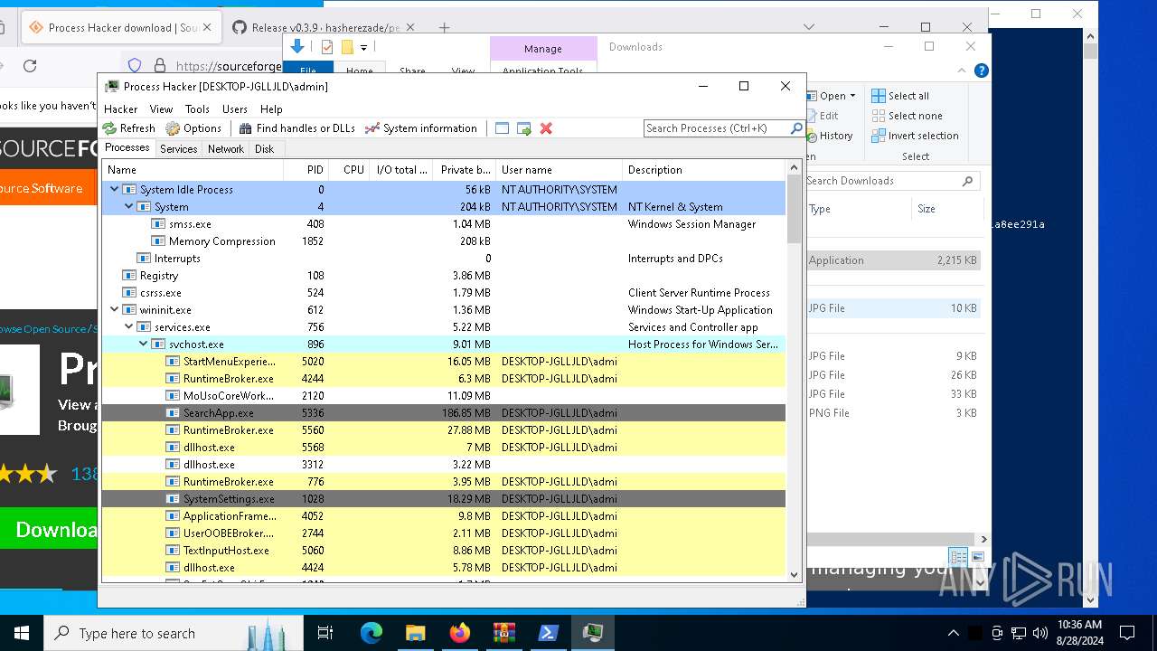1157x651 pixels.
Task: Open System information
Action: coord(420,128)
